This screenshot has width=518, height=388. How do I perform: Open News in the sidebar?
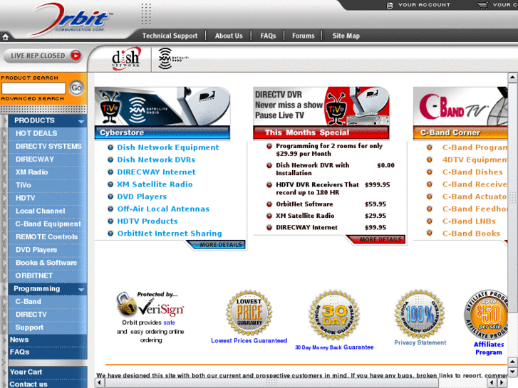click(19, 340)
